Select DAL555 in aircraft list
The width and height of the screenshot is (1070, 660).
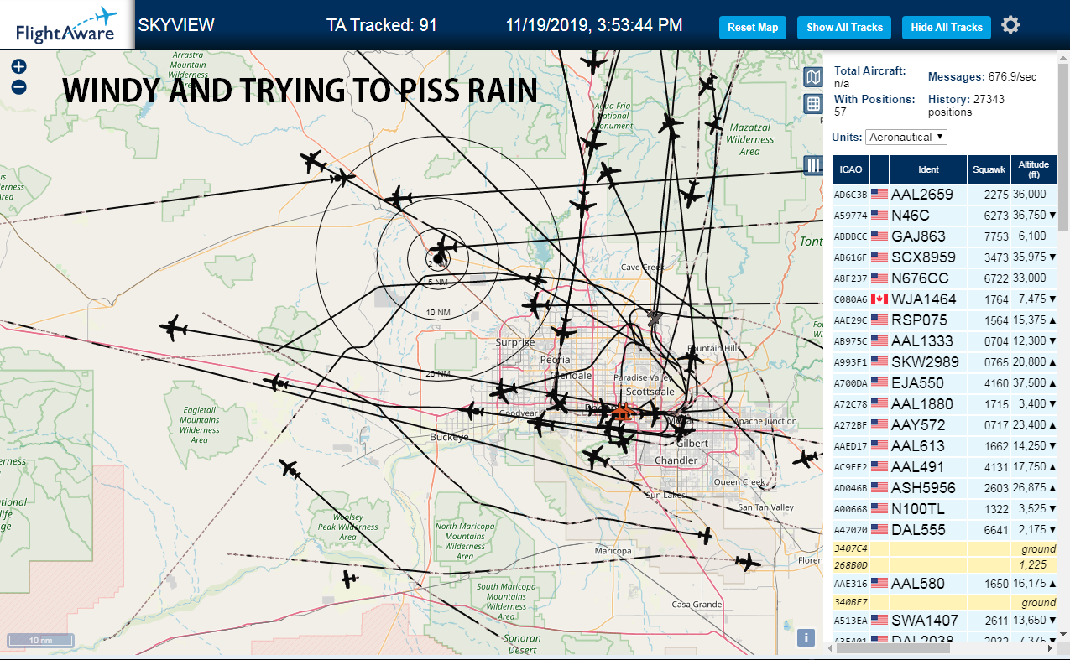point(945,529)
